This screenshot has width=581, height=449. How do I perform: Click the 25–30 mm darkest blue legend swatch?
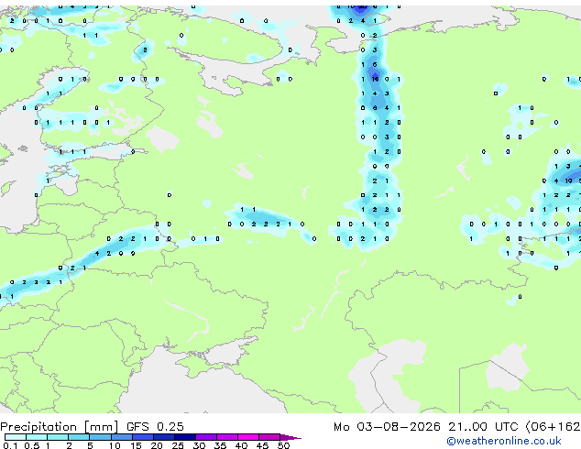pyautogui.click(x=185, y=437)
